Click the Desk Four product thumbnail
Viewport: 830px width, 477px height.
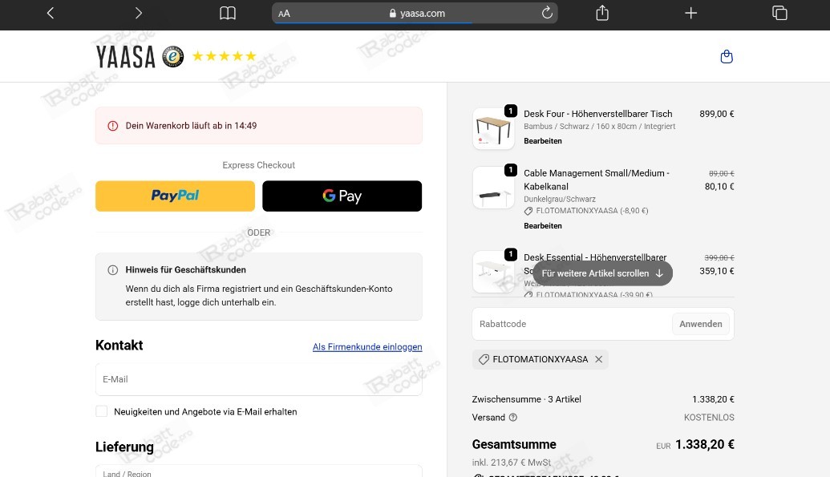[493, 128]
